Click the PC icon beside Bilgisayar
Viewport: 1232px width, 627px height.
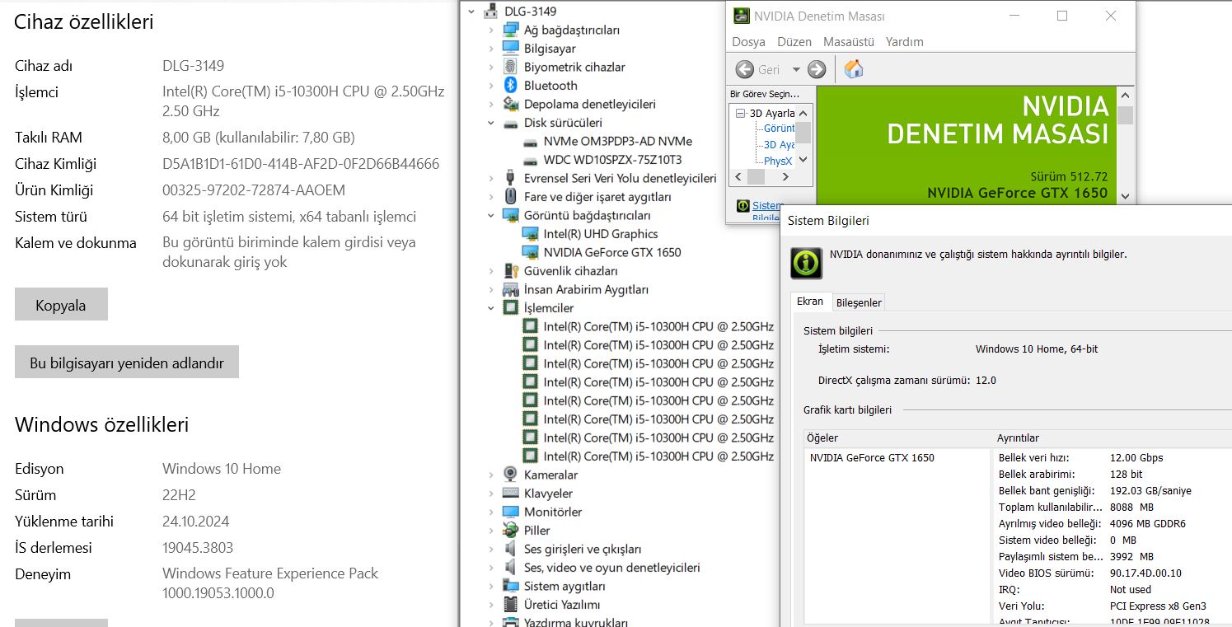click(511, 49)
